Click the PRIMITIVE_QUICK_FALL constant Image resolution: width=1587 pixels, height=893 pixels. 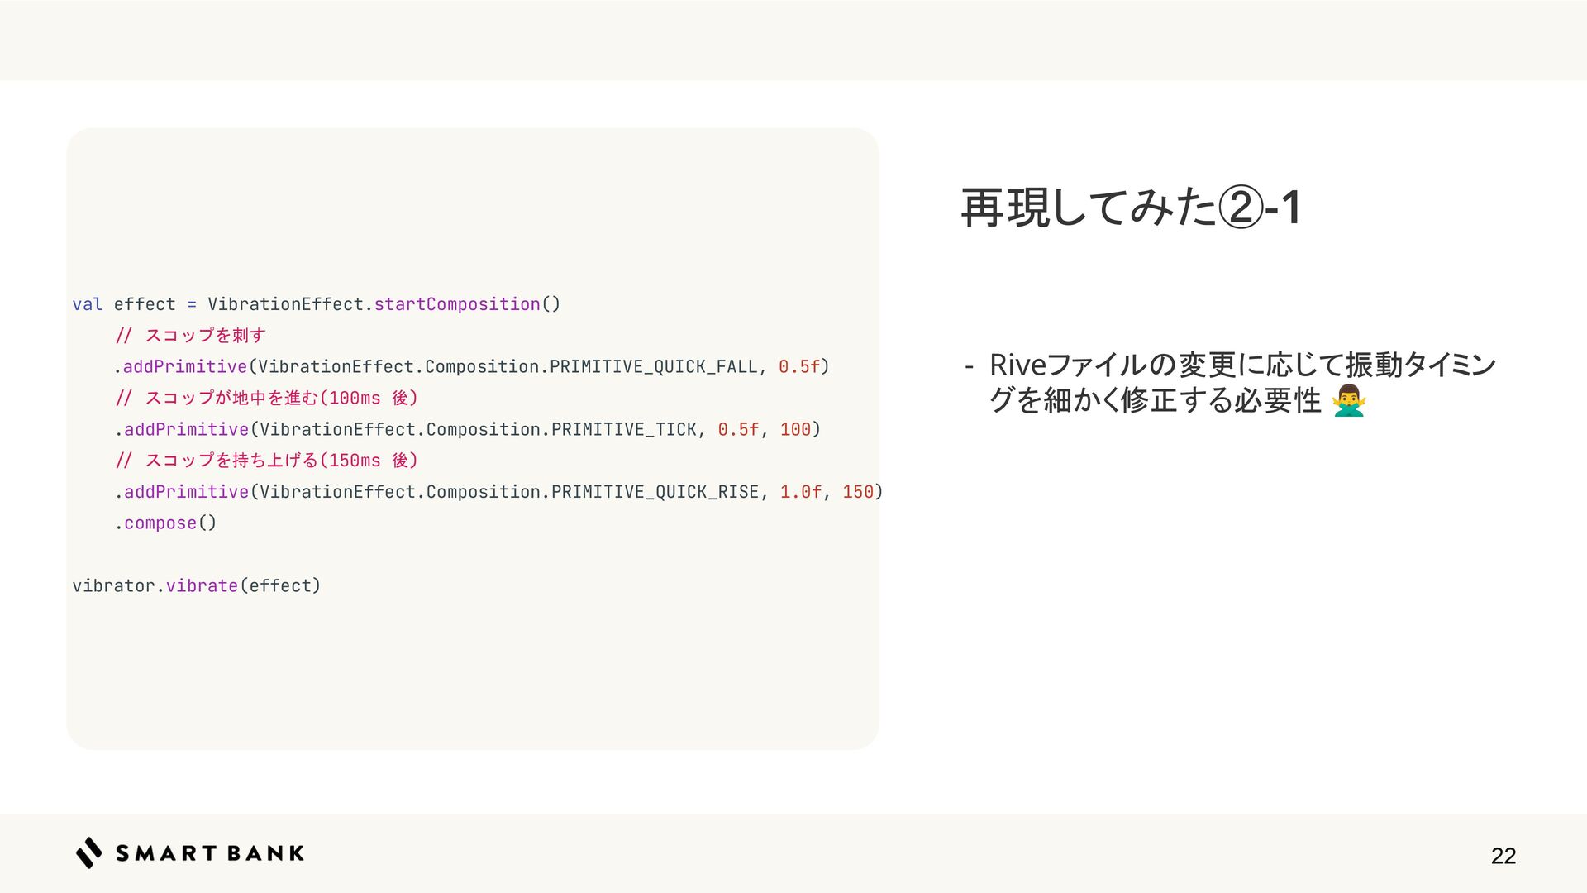[653, 366]
